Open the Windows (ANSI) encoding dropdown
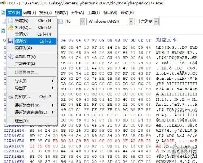This screenshot has width=203, height=163. click(x=131, y=21)
